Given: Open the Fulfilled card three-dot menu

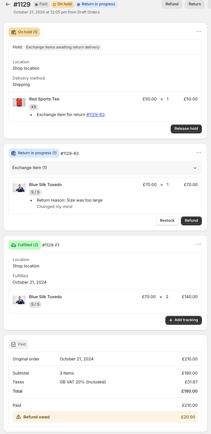Looking at the screenshot, I should point(199,244).
